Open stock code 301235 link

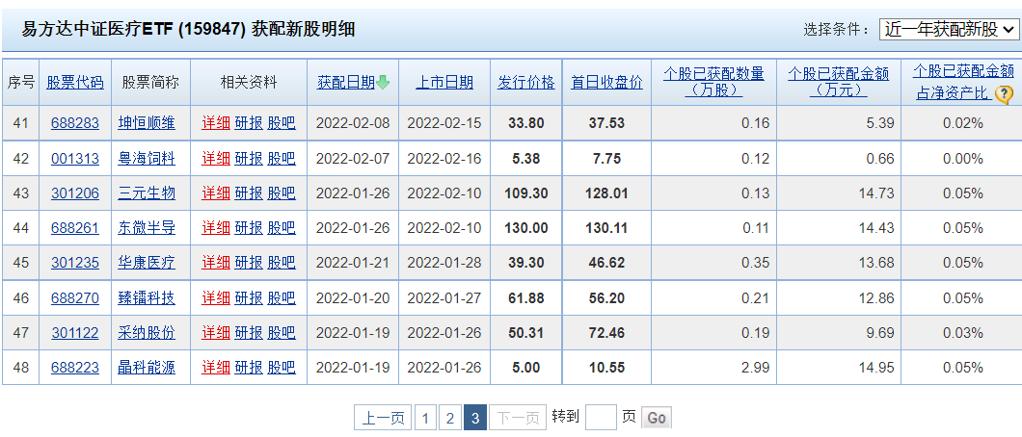[x=75, y=263]
